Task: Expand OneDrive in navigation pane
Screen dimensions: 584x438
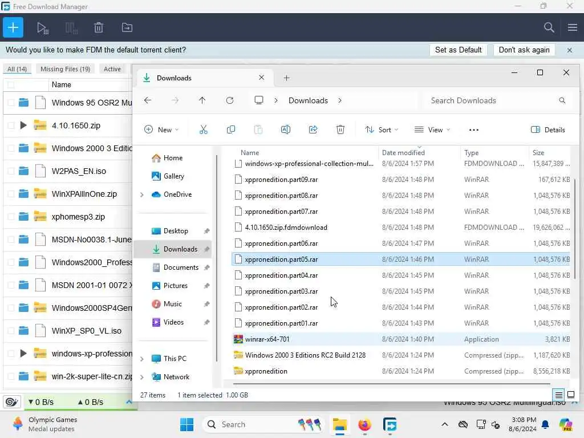Action: click(141, 194)
